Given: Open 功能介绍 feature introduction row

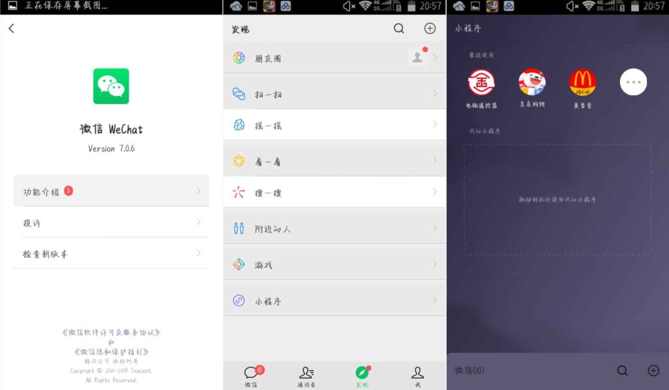Looking at the screenshot, I should pos(111,191).
